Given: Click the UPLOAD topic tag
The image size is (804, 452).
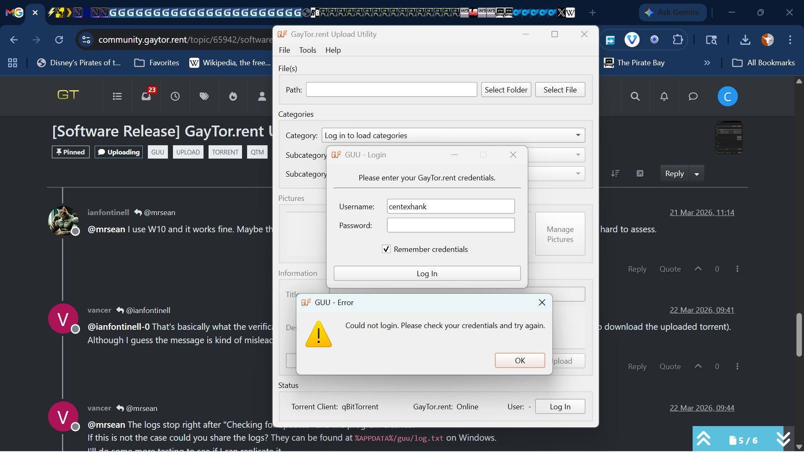Looking at the screenshot, I should pyautogui.click(x=188, y=152).
